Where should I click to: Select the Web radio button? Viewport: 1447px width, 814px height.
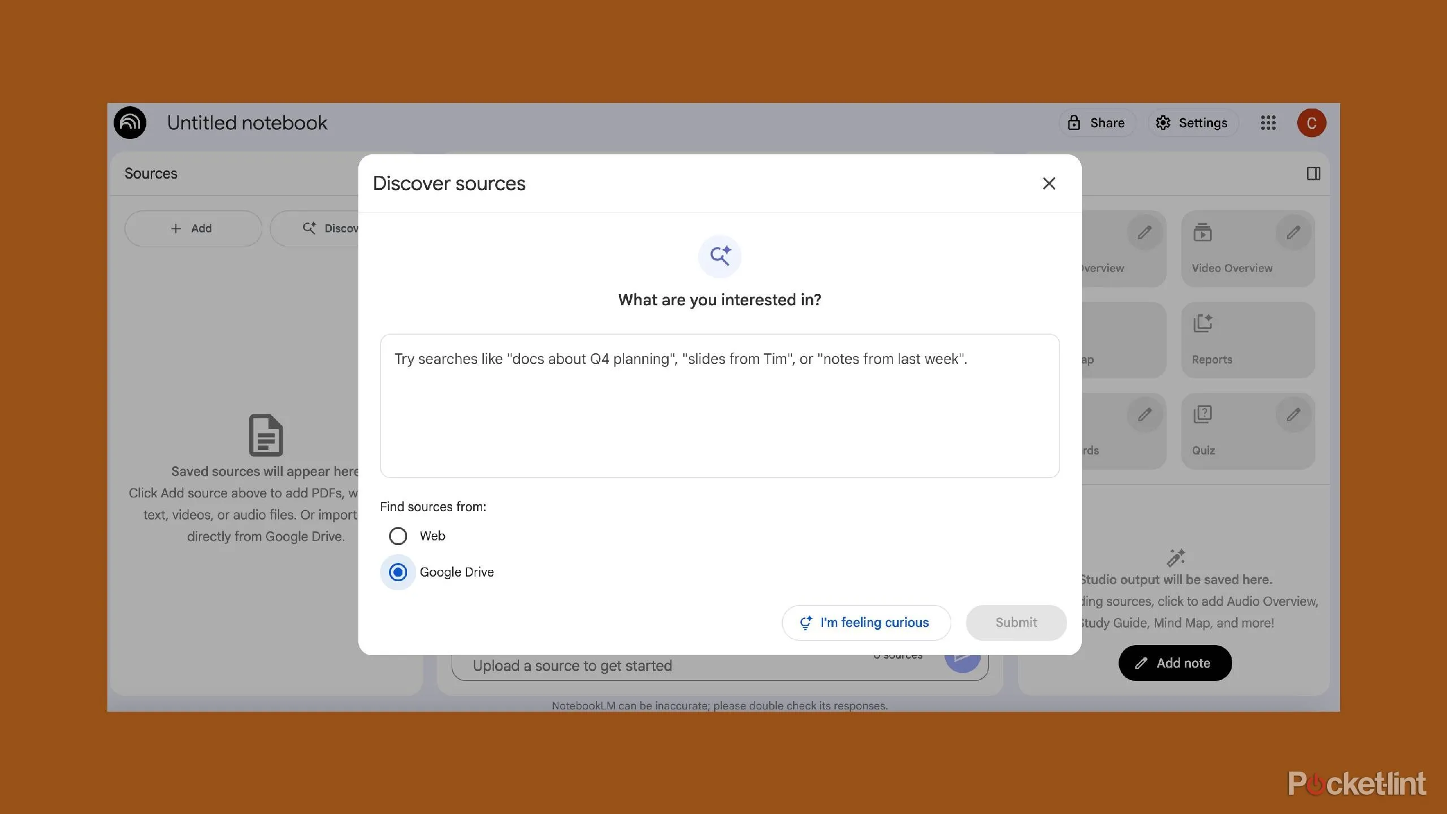click(398, 535)
